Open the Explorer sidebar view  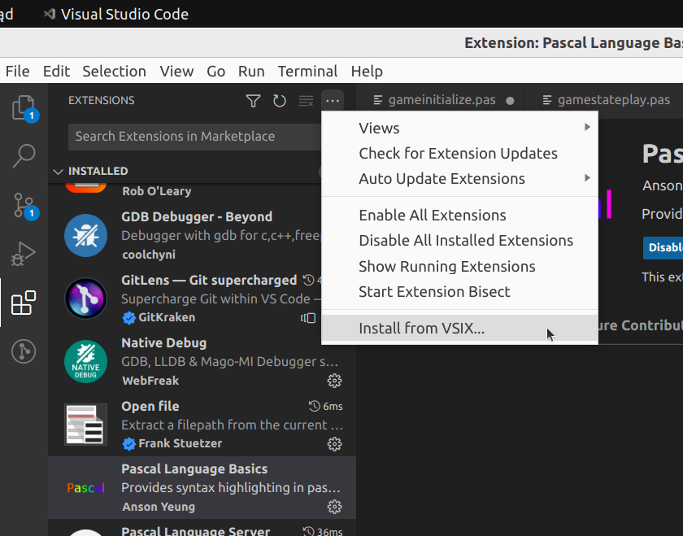(24, 108)
